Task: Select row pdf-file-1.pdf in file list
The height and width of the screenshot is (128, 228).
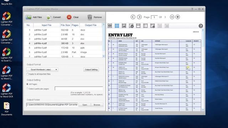Action: [63, 30]
